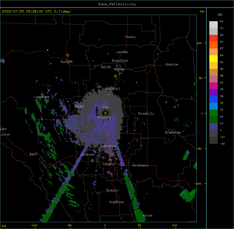Screen dimensions: 234x229
Task: Click the yellow diamond marker above RockyMH
Action: pyautogui.click(x=68, y=55)
